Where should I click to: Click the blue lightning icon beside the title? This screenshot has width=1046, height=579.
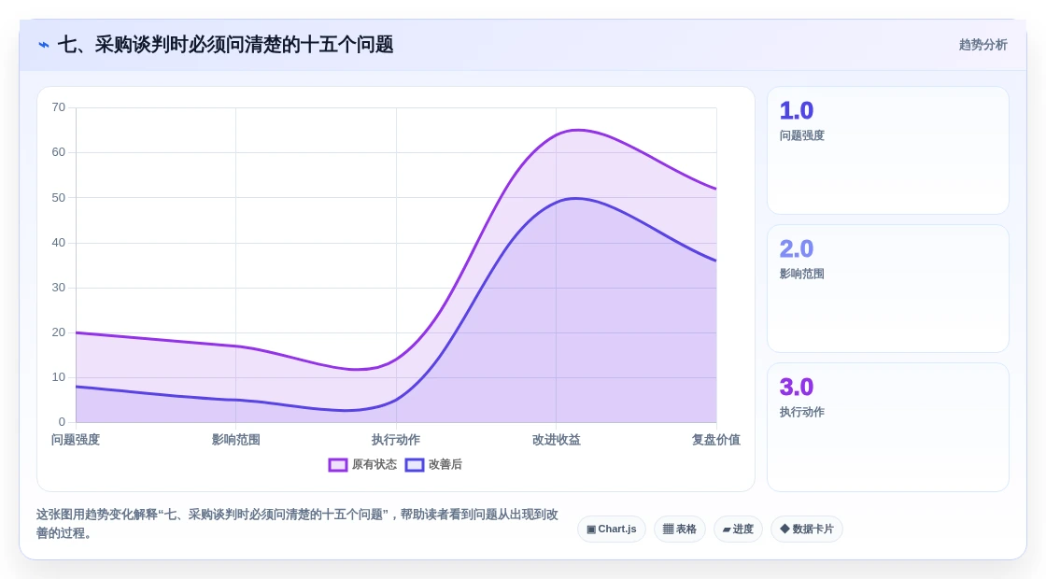point(44,45)
